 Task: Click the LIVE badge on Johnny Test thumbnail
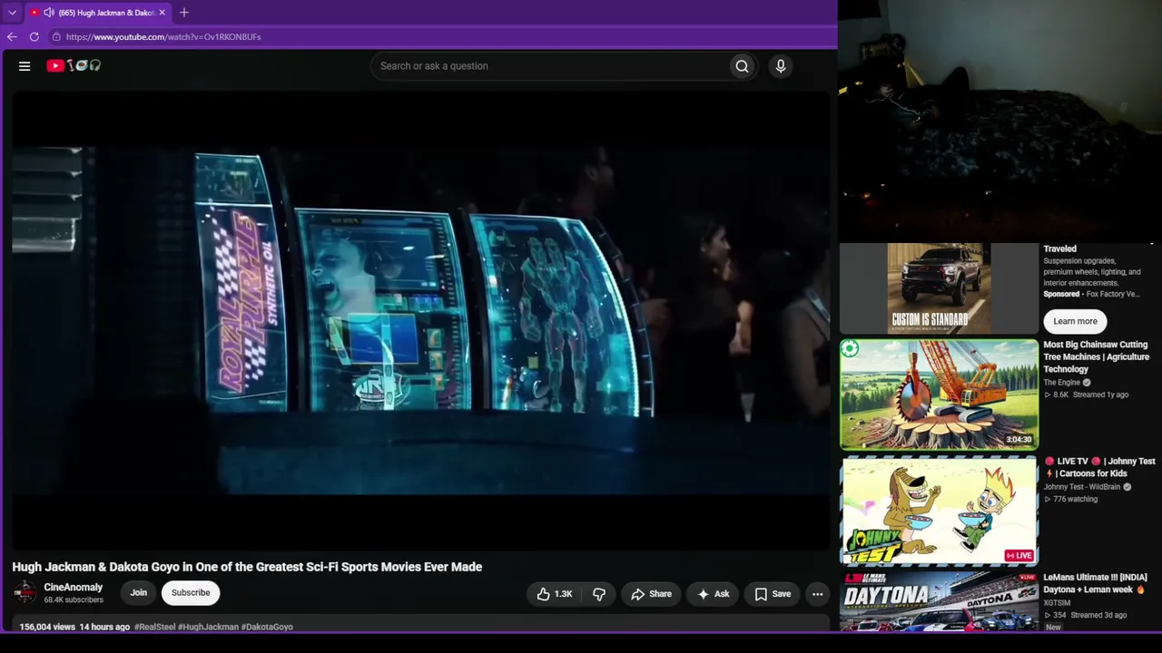pyautogui.click(x=1019, y=555)
